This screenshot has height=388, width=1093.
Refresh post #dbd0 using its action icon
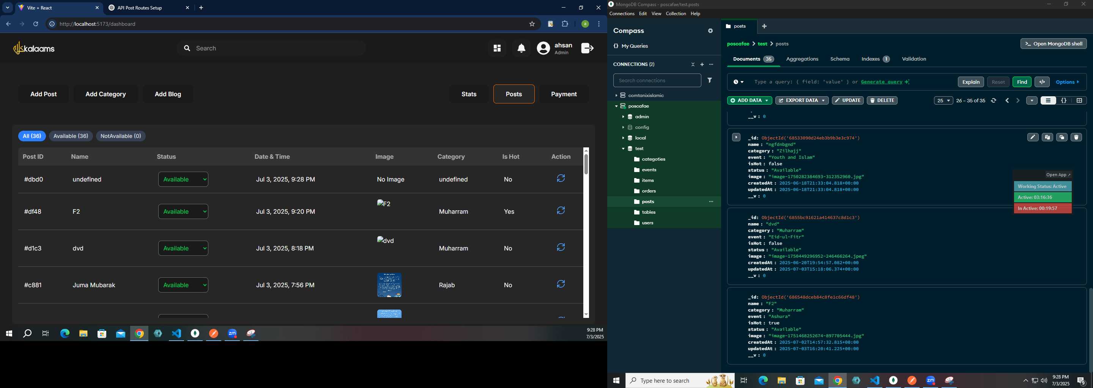point(561,178)
